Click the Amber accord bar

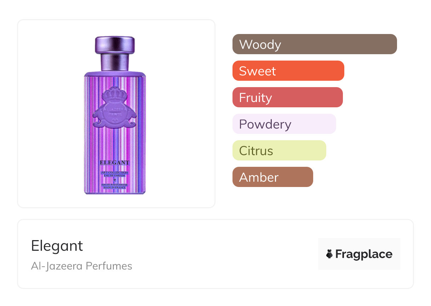pos(272,177)
